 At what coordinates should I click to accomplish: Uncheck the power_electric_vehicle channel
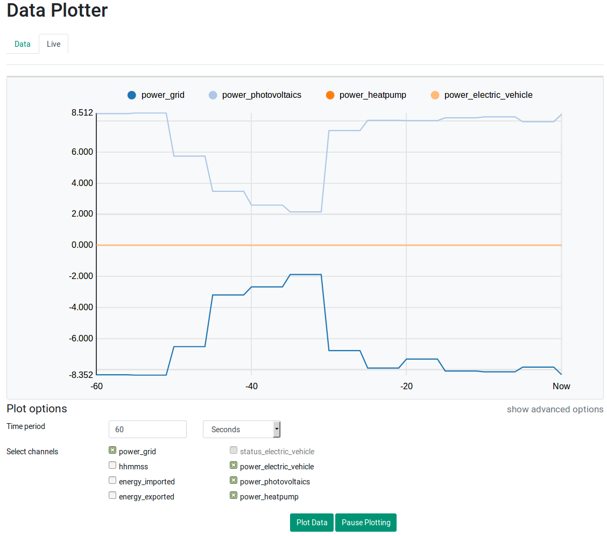tap(234, 464)
